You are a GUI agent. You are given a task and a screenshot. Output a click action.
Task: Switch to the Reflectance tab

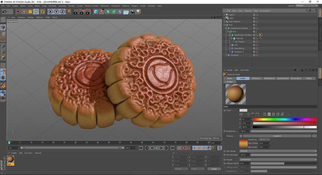pos(269,78)
